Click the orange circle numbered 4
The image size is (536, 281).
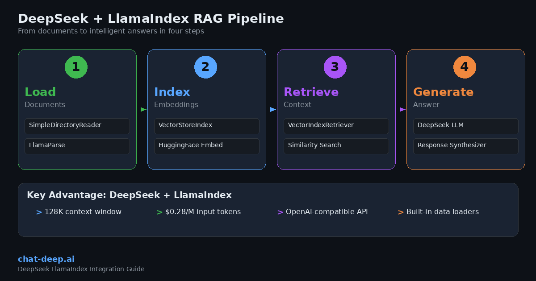(465, 67)
